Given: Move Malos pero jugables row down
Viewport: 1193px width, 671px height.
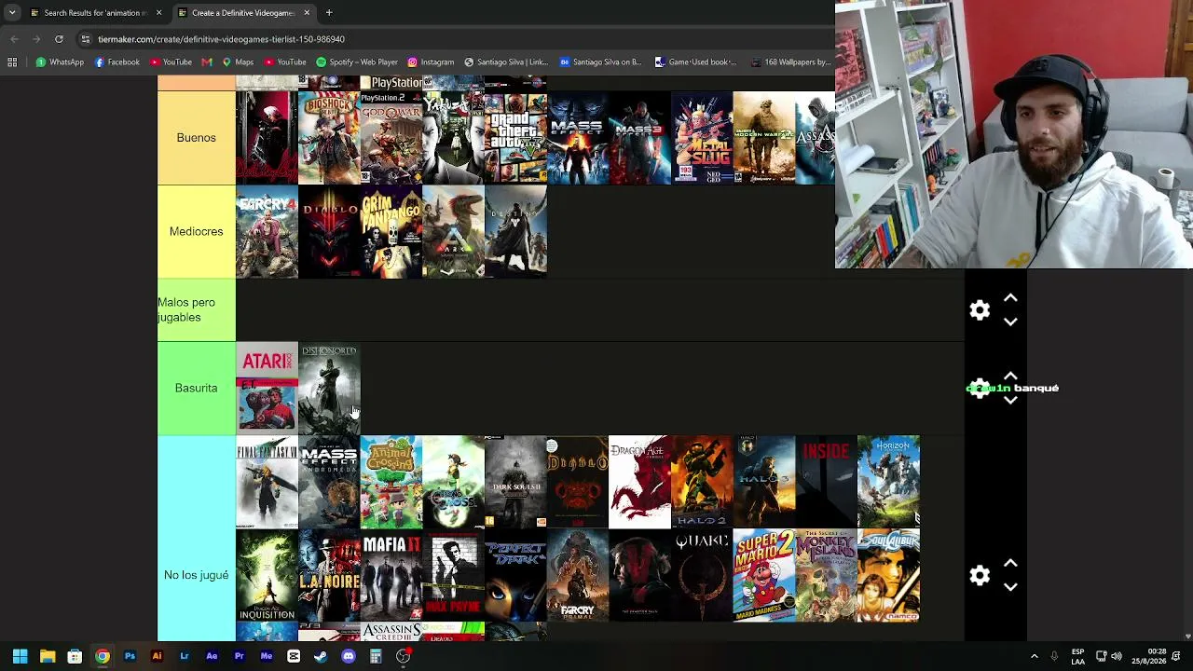Looking at the screenshot, I should 1010,322.
